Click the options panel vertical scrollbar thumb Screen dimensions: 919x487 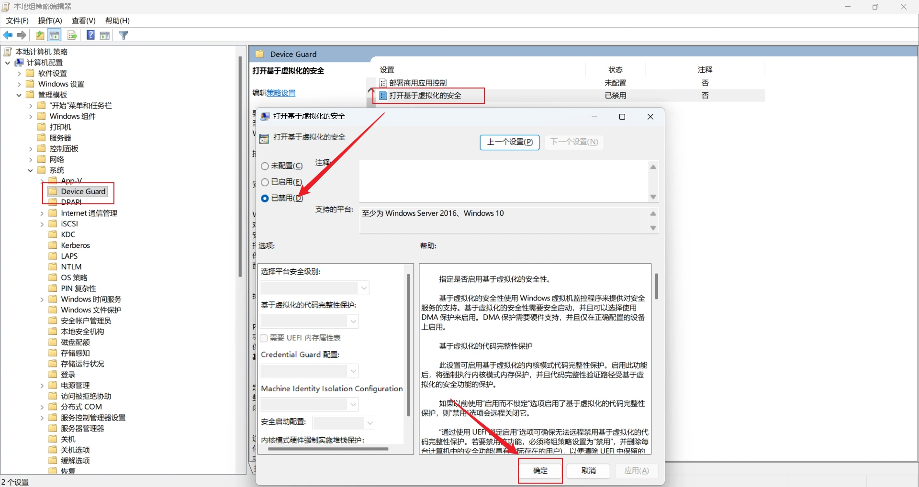408,344
